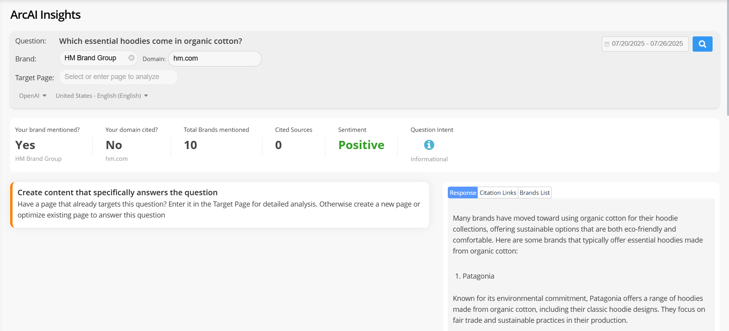Click the Patagonia entry in the response
The width and height of the screenshot is (729, 331).
478,276
